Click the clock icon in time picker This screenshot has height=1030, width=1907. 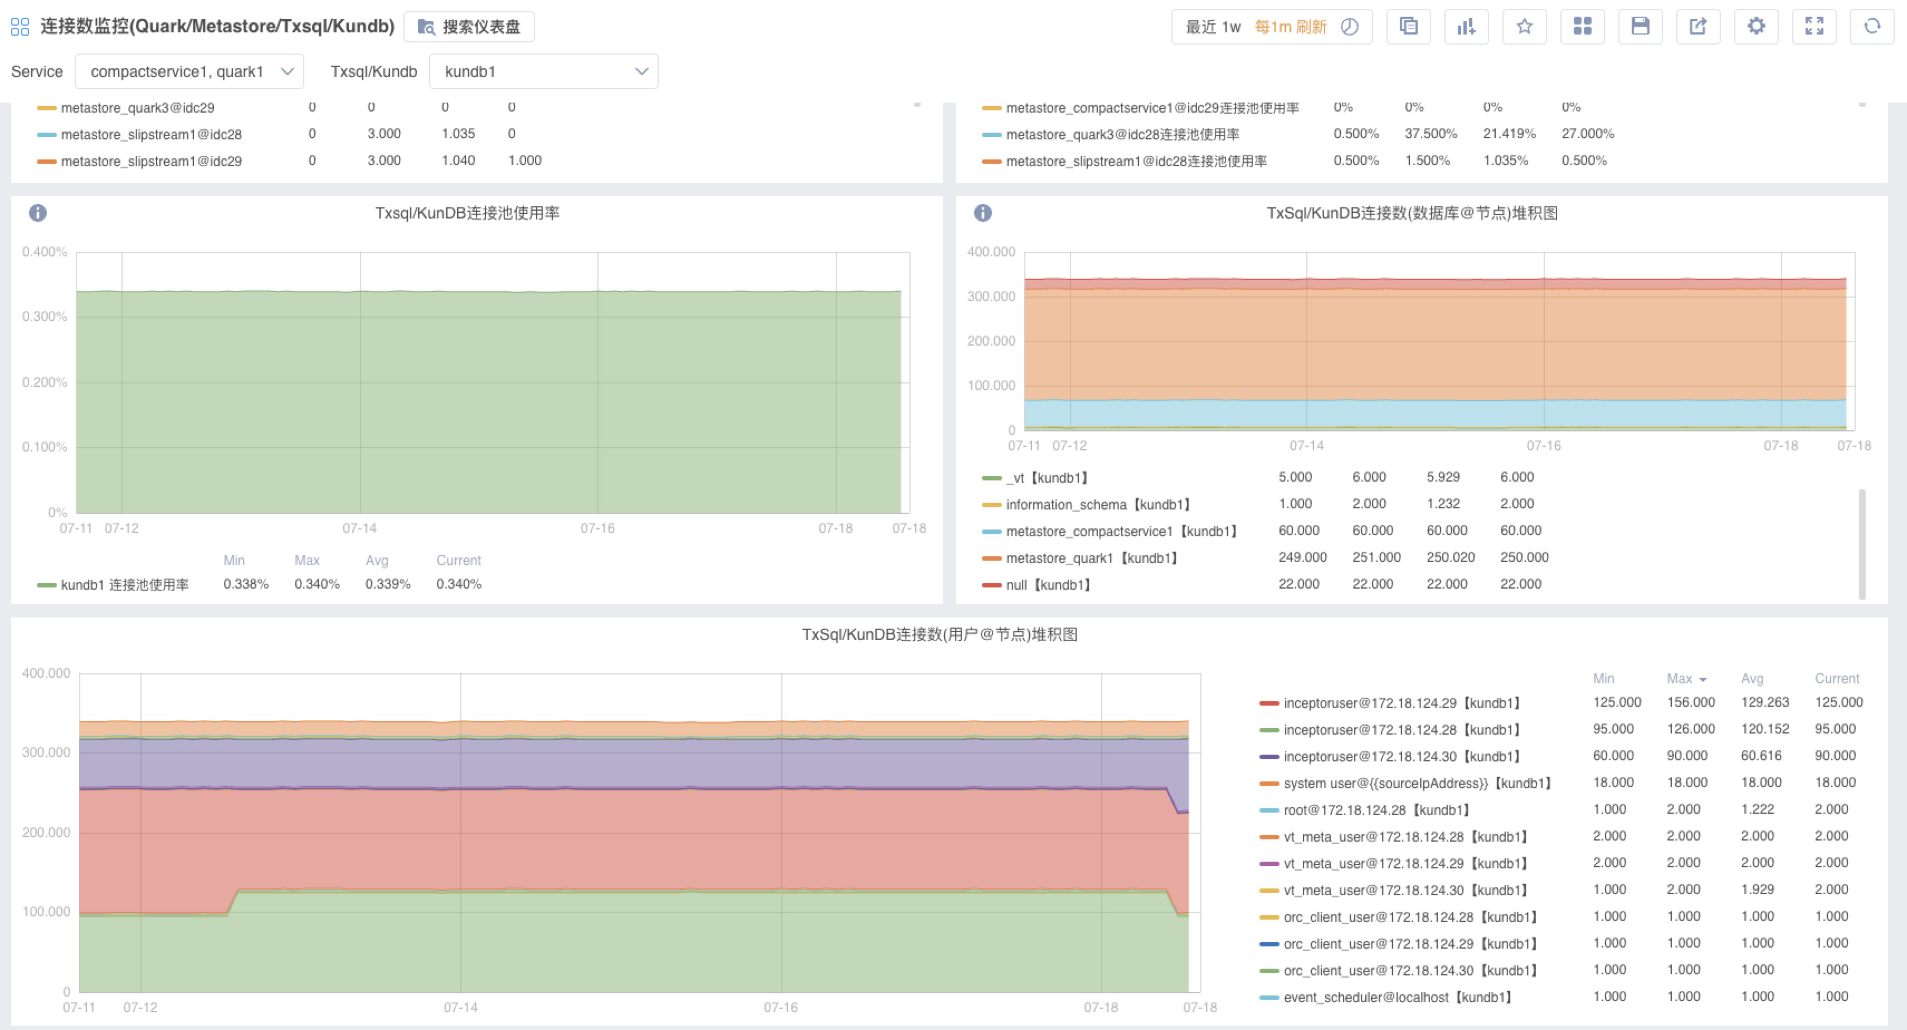pos(1350,27)
